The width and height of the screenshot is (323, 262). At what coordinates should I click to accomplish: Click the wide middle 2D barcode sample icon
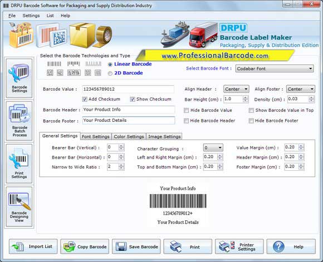point(74,73)
